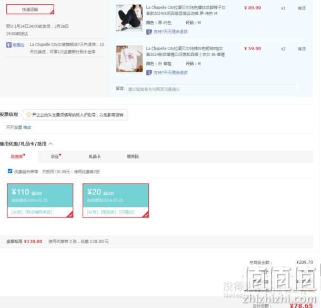Click the ¥59.90 T-shirt price
The width and height of the screenshot is (321, 308).
pos(253,48)
